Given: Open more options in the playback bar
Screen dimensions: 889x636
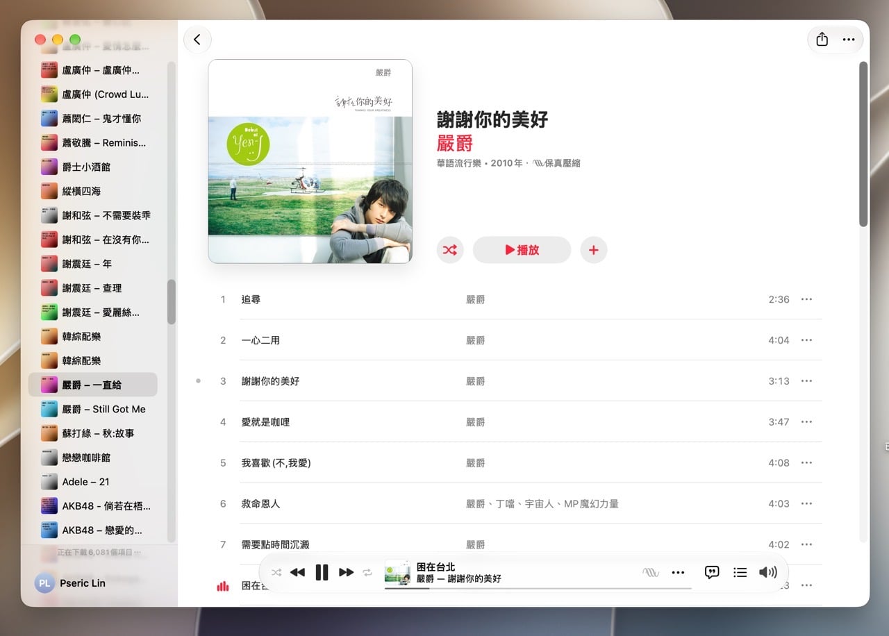Looking at the screenshot, I should click(678, 572).
